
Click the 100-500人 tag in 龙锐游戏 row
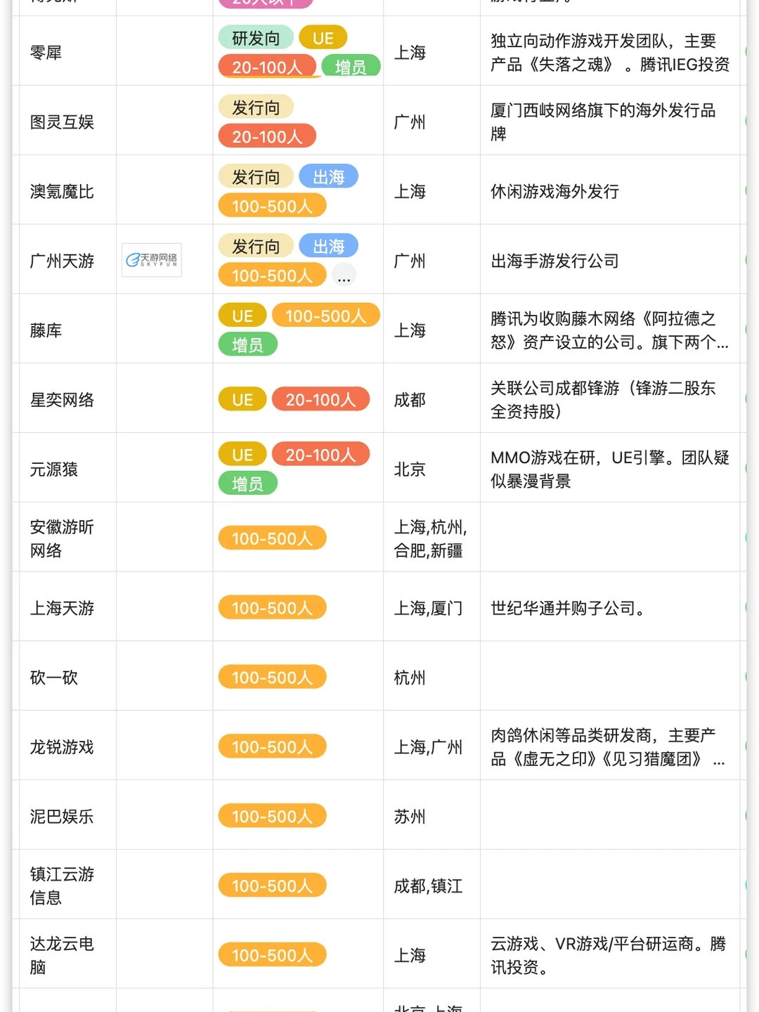(x=272, y=746)
